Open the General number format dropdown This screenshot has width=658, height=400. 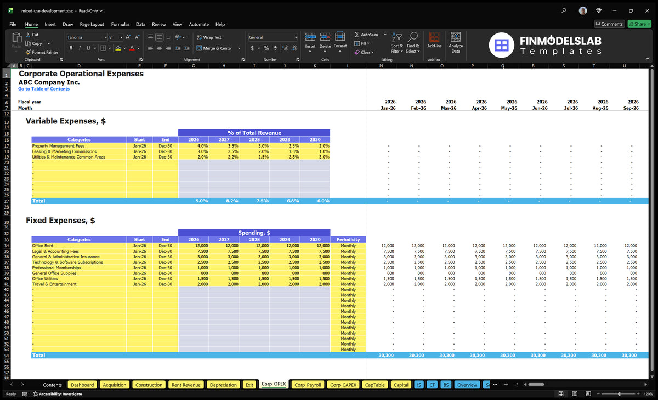(296, 37)
